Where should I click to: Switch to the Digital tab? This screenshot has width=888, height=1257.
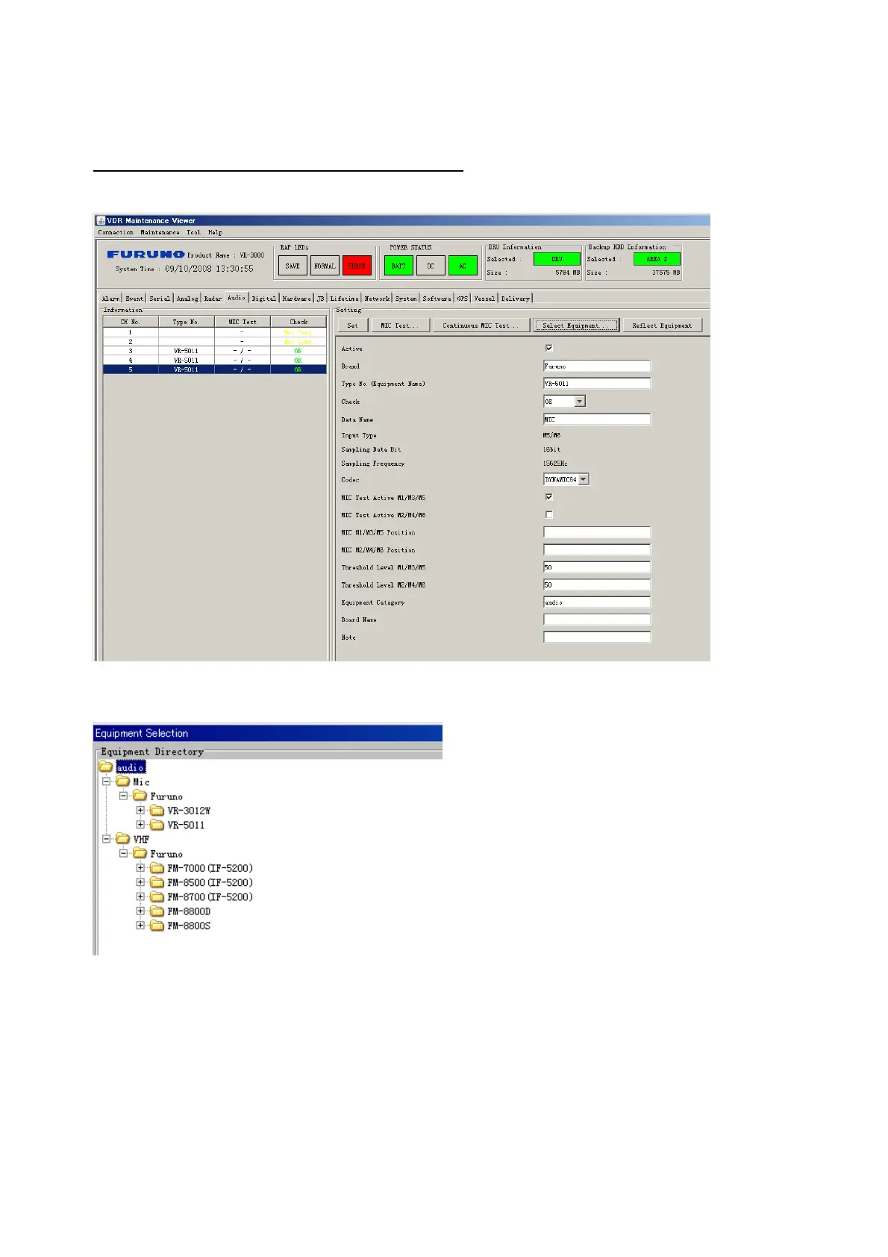point(263,299)
